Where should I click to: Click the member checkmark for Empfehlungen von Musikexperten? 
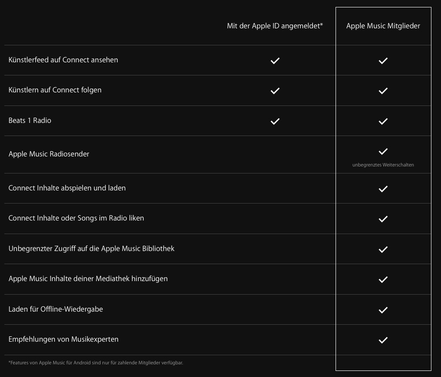pos(383,340)
